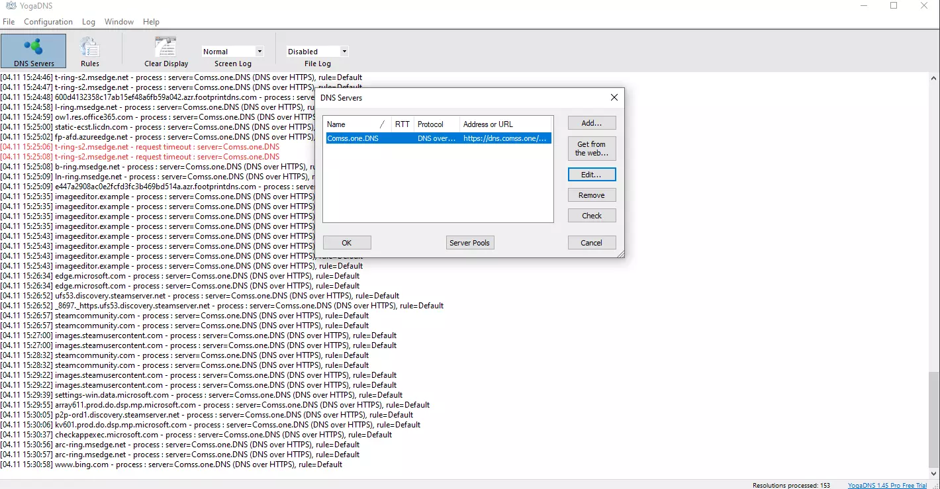The height and width of the screenshot is (489, 940).
Task: Click the 15:30:05 timestamp in the log
Action: click(x=26, y=415)
